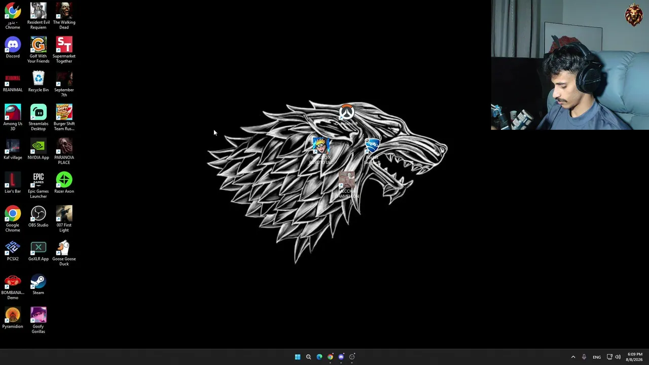Select the 007 First Light icon
This screenshot has height=365, width=649.
[64, 218]
